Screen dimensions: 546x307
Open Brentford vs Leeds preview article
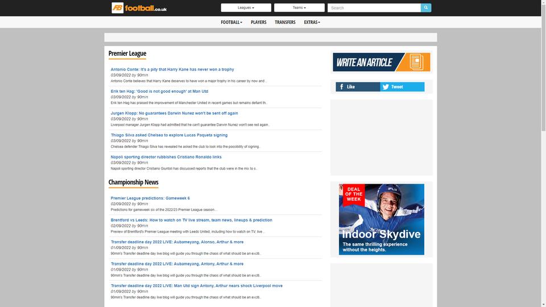click(x=192, y=220)
